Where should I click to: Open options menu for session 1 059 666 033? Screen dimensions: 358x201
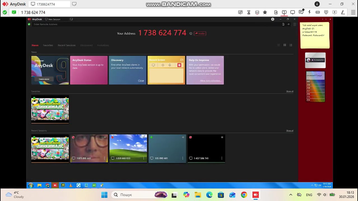144,158
